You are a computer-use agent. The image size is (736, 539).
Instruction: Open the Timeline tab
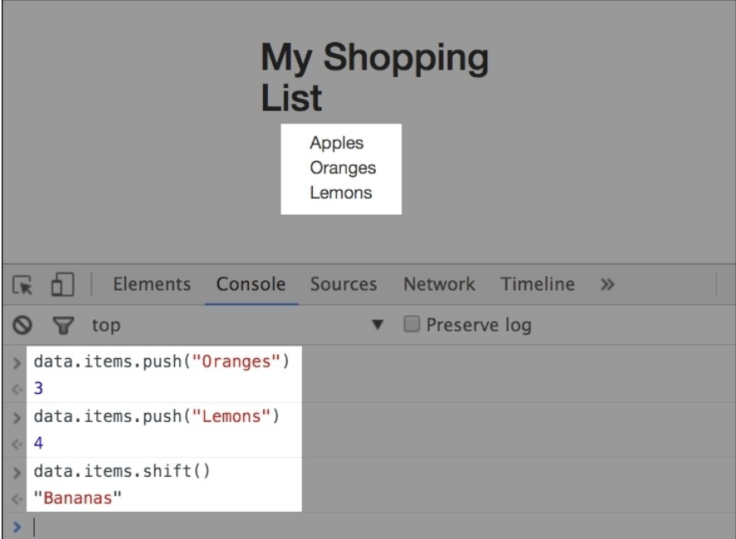pyautogui.click(x=538, y=284)
